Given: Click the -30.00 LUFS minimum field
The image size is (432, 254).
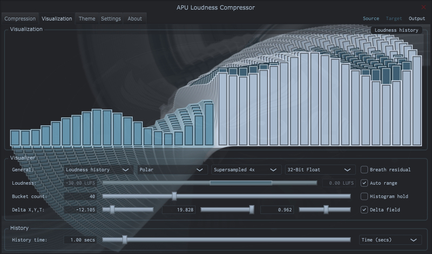Looking at the screenshot, I should click(80, 183).
